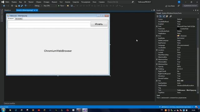
Task: Expand the Size property
Action: tap(157, 81)
